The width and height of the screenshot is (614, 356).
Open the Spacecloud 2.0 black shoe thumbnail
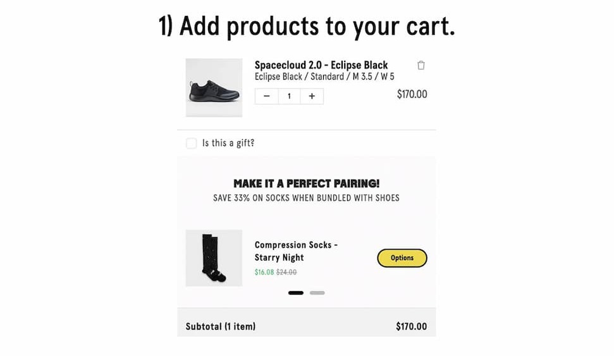214,88
